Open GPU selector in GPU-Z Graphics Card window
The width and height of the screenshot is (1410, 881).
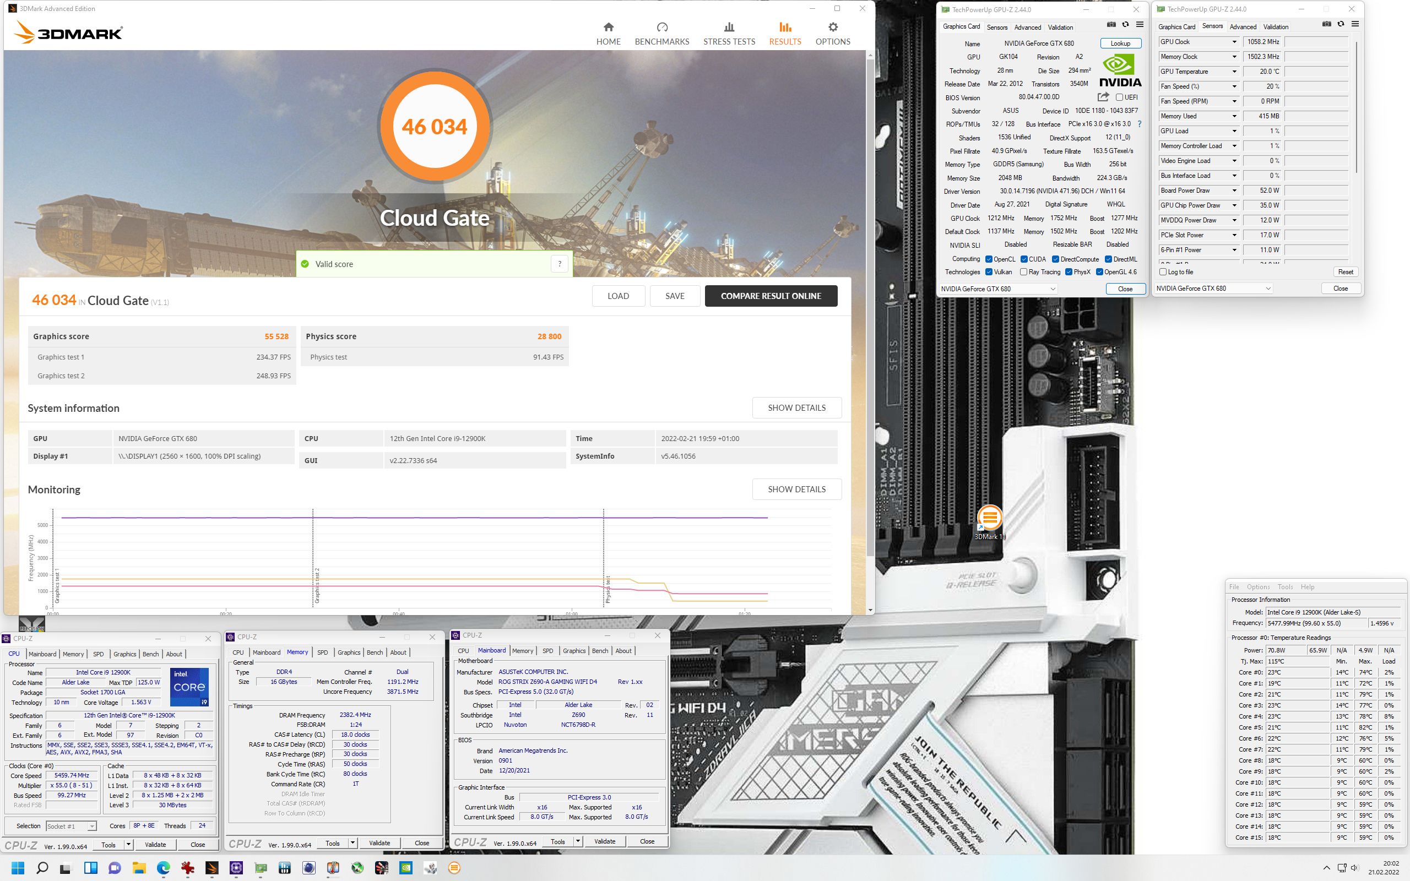pyautogui.click(x=997, y=289)
